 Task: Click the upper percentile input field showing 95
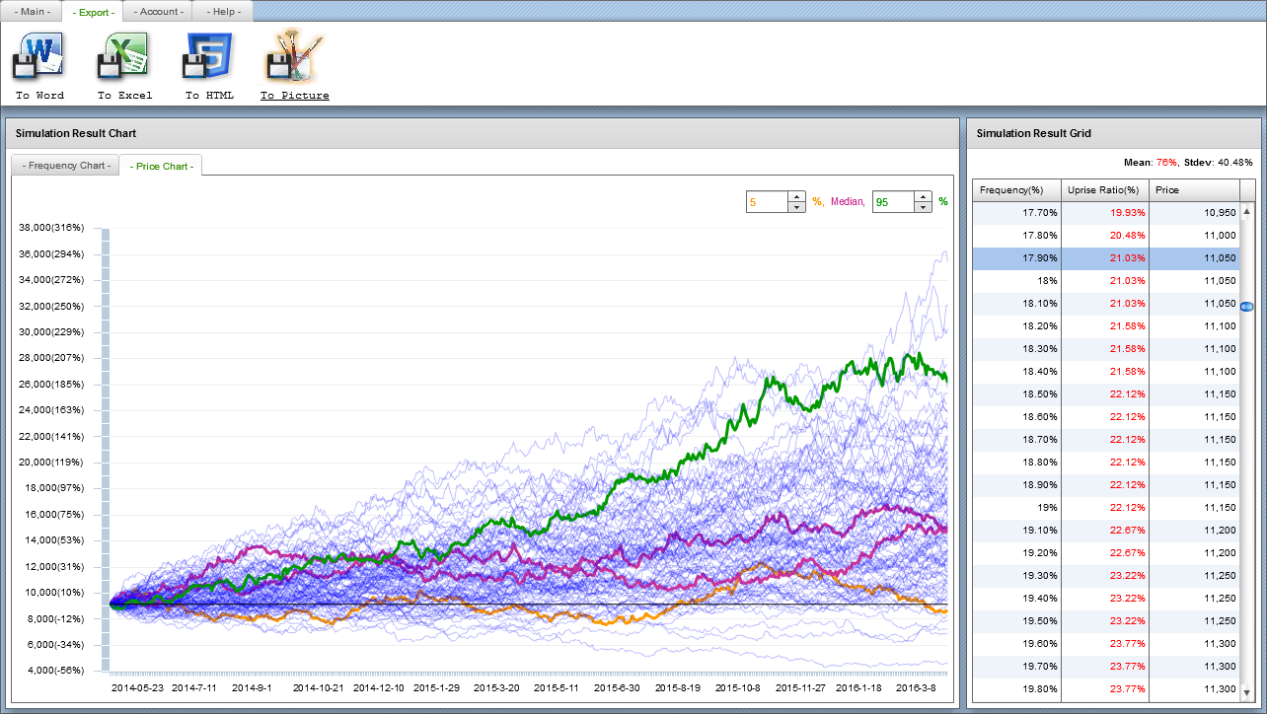pos(892,202)
